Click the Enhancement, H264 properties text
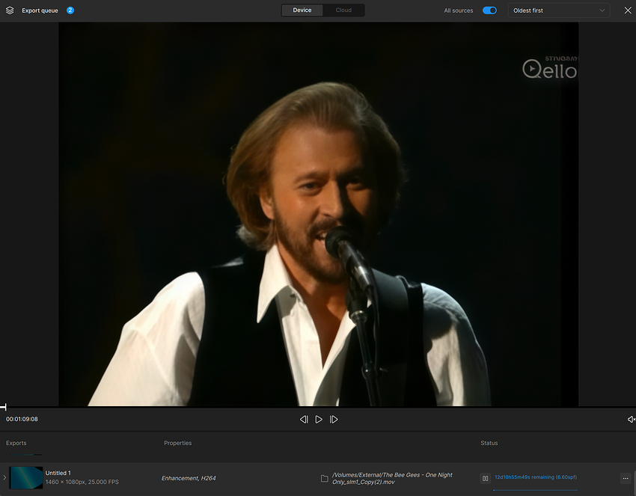Screen dimensions: 636x496 (189, 478)
